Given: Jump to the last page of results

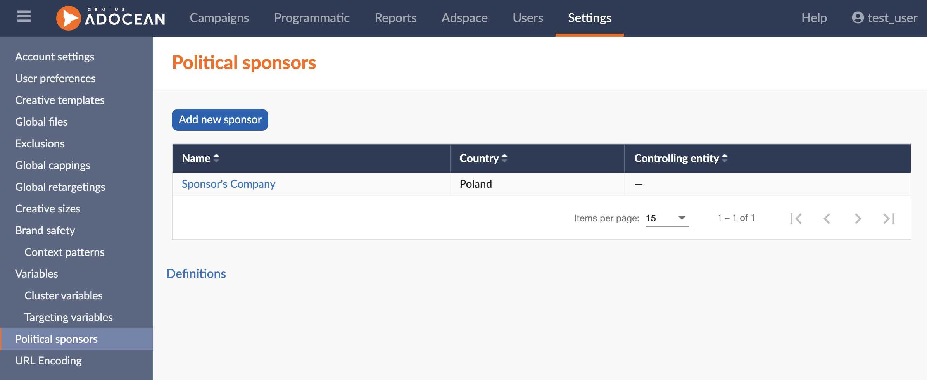Looking at the screenshot, I should coord(889,218).
